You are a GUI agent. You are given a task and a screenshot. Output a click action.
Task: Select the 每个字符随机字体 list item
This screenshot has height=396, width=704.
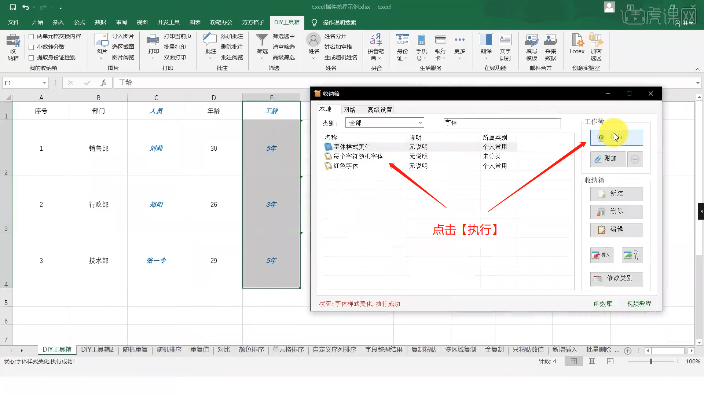pyautogui.click(x=420, y=157)
